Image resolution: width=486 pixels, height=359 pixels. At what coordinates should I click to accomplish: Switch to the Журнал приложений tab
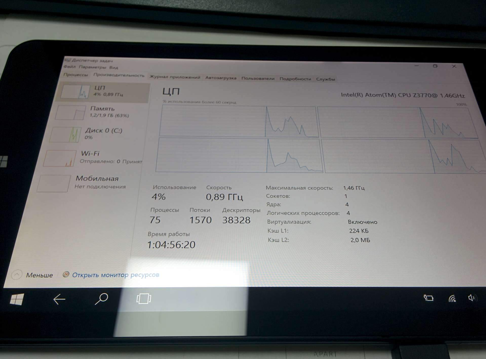[x=175, y=77]
